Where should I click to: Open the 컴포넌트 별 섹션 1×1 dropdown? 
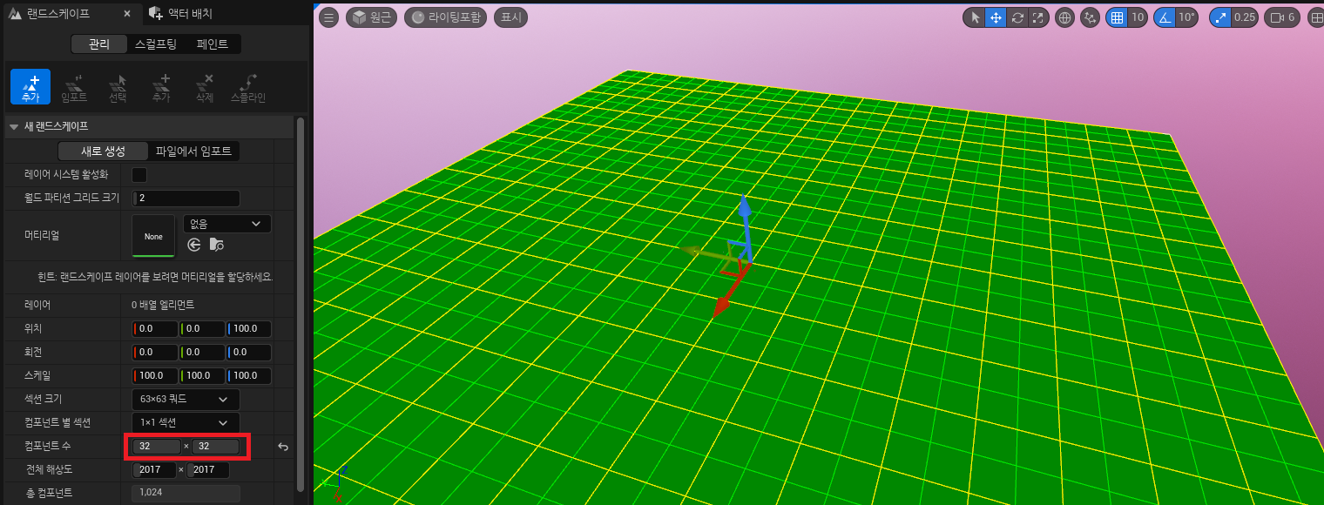(186, 423)
